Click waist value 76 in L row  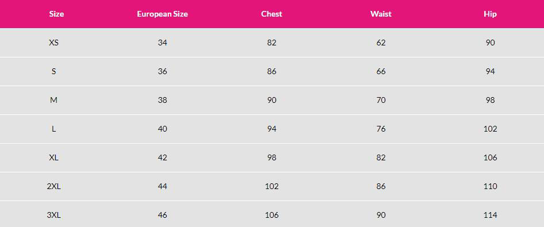coord(381,129)
